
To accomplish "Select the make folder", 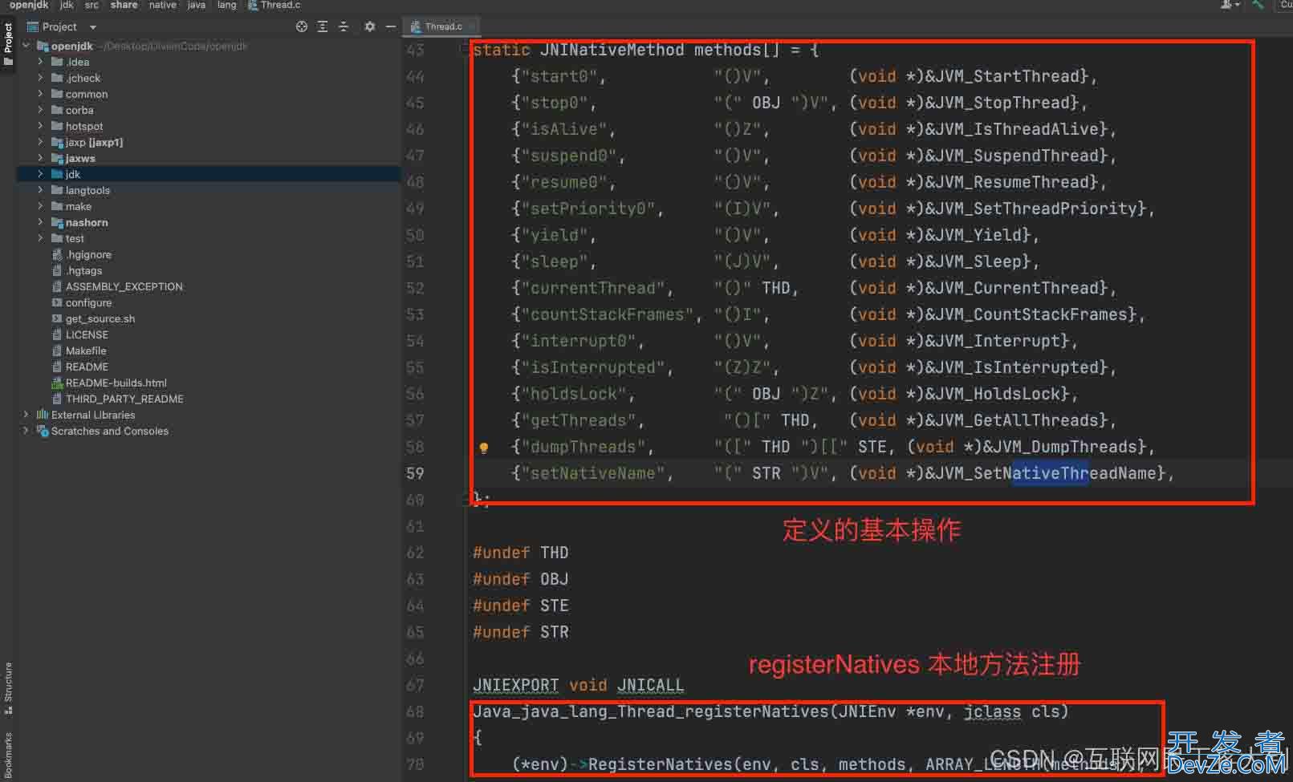I will 79,206.
